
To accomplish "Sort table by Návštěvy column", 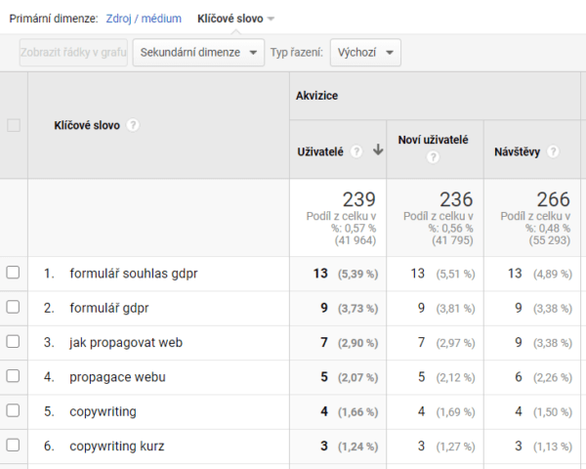I will [519, 151].
